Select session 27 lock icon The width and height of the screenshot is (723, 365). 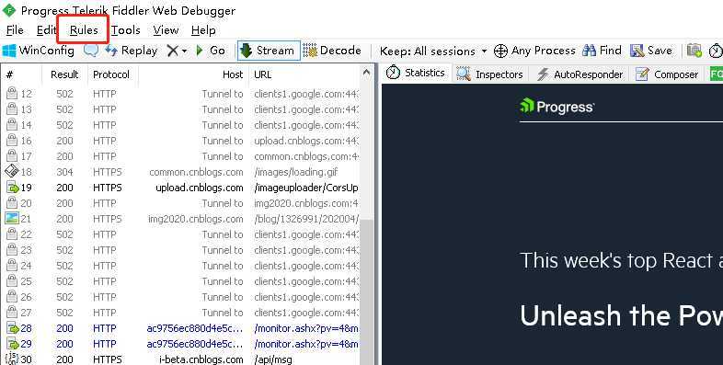pyautogui.click(x=12, y=313)
